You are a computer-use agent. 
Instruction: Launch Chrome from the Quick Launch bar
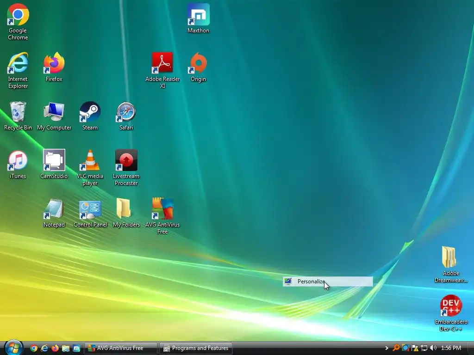[34, 348]
